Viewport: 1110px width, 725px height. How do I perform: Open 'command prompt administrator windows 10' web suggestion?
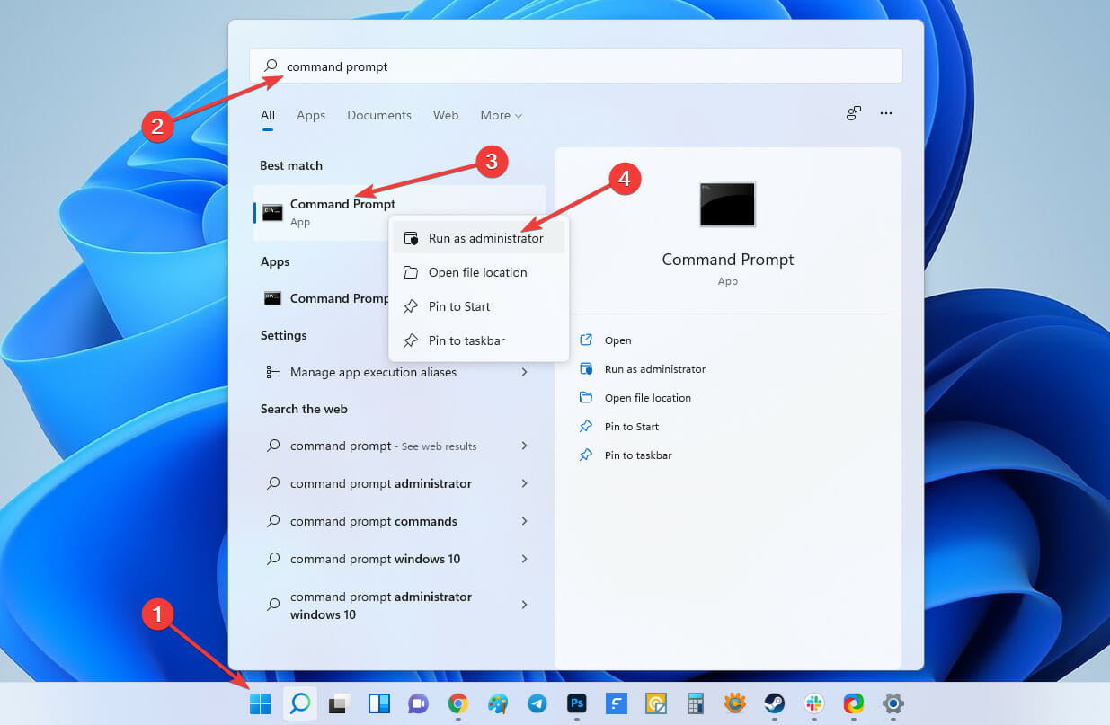coord(399,606)
